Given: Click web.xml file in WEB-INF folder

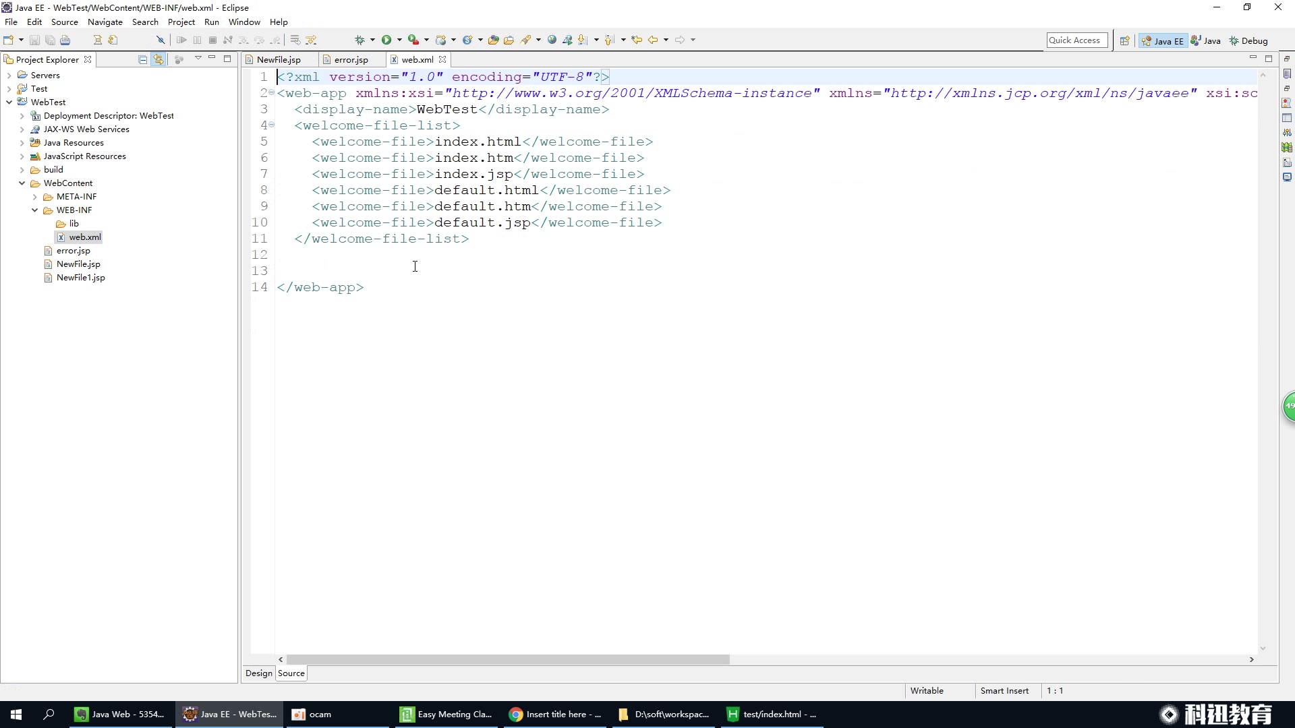Looking at the screenshot, I should point(86,237).
